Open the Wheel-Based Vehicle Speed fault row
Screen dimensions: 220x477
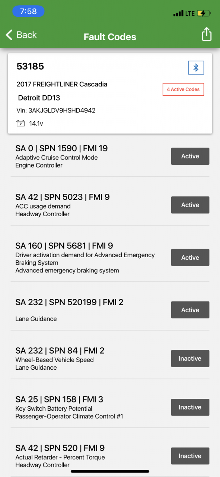pos(110,358)
